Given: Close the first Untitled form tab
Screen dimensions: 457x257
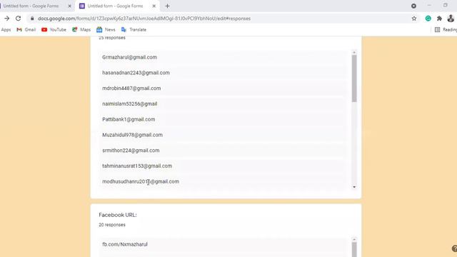Looking at the screenshot, I should (70, 6).
